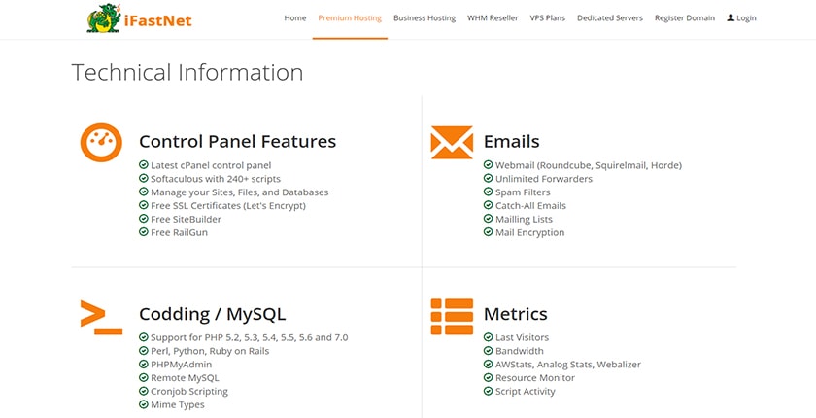The width and height of the screenshot is (816, 418).
Task: Open Dedicated Servers page
Action: [610, 18]
